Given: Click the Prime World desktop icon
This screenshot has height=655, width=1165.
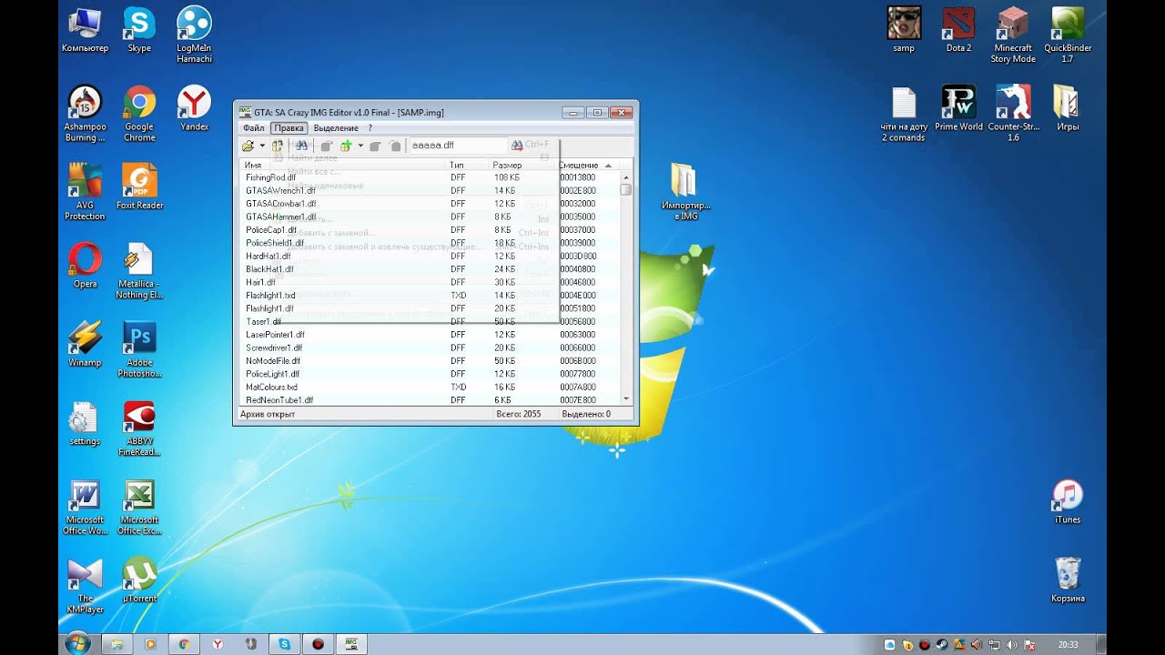Looking at the screenshot, I should (958, 108).
